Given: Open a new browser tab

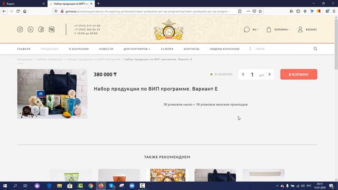Looking at the screenshot, I should pyautogui.click(x=99, y=4).
